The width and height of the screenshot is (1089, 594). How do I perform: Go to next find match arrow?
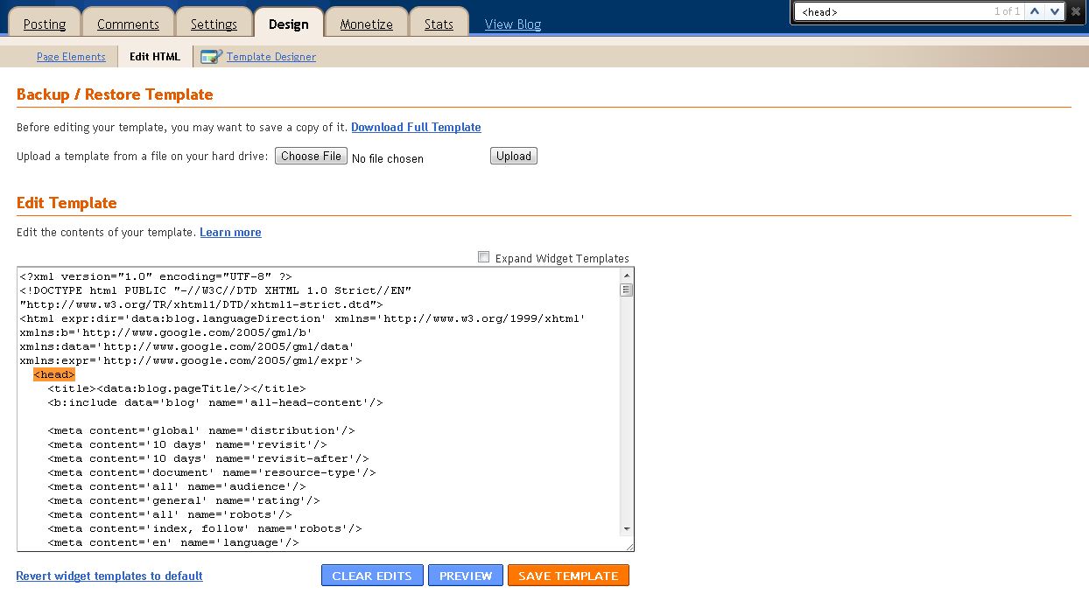[1055, 11]
